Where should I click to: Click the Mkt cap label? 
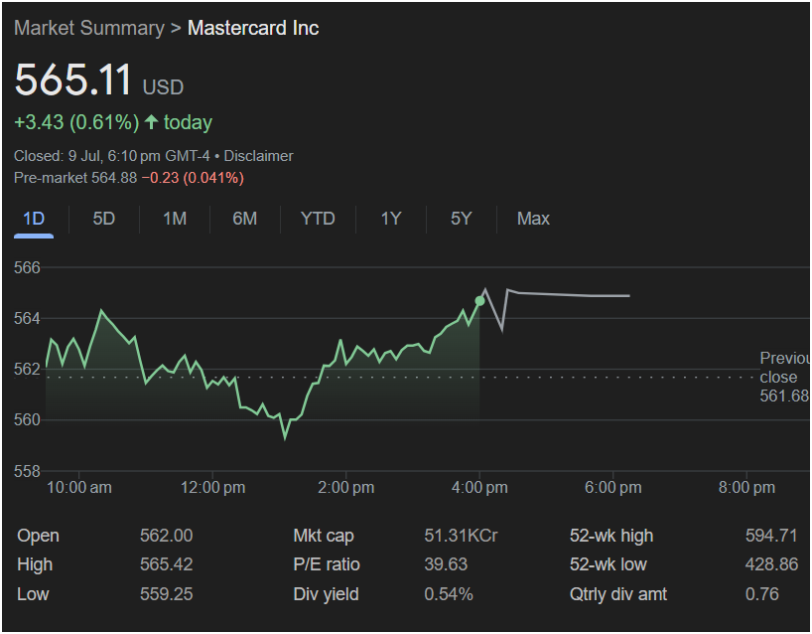click(x=324, y=536)
